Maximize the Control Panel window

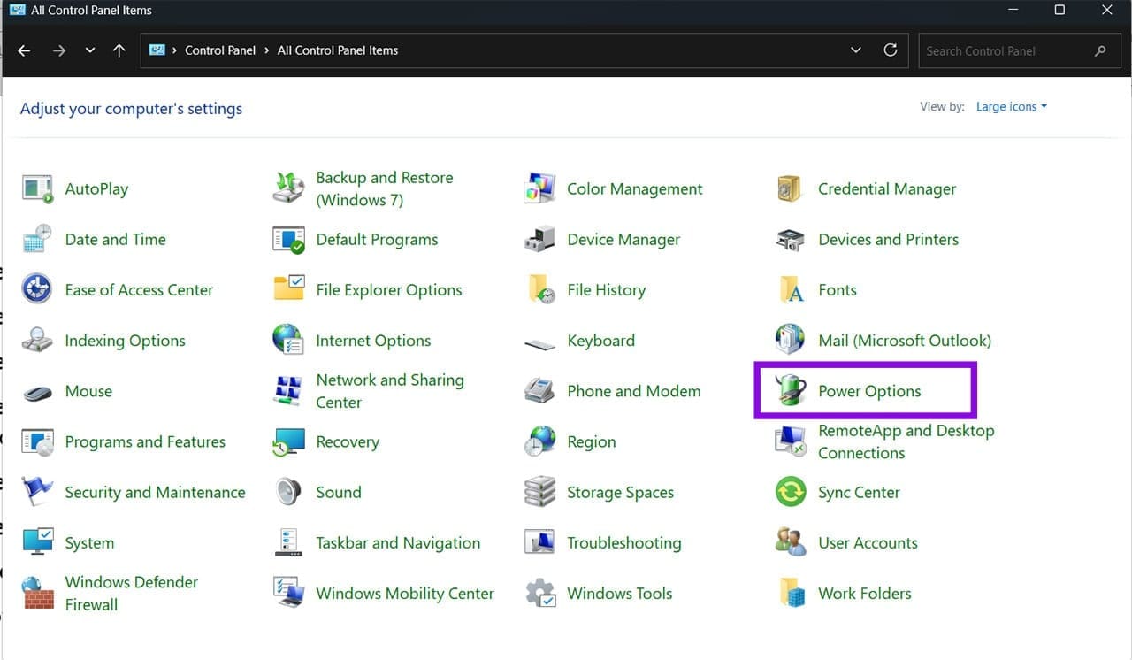1059,11
